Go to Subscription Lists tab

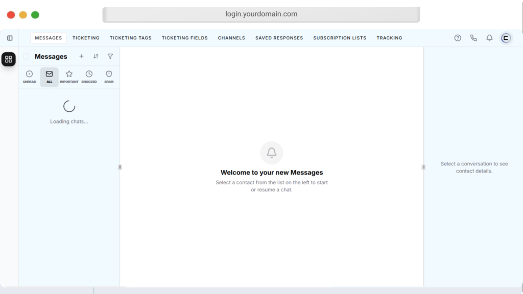[340, 38]
